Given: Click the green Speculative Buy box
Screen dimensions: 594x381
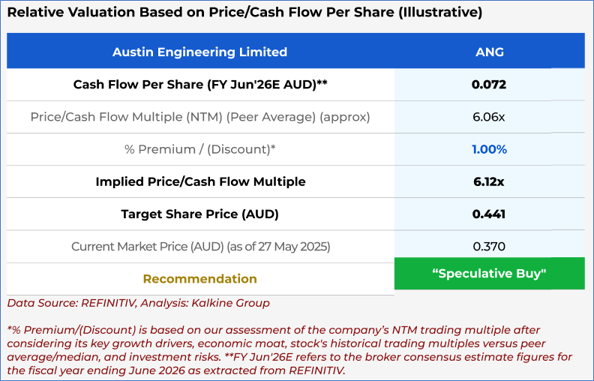Looking at the screenshot, I should (x=489, y=274).
